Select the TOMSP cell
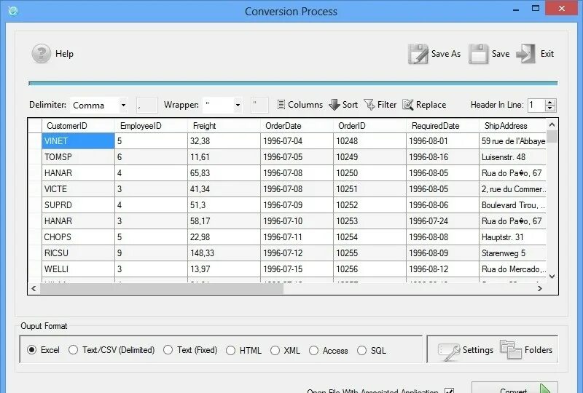Screen dimensions: 583x393 pos(78,157)
